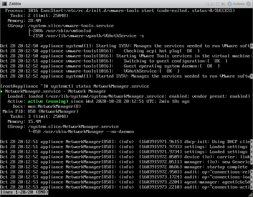Click the Zabbix window title text
The width and height of the screenshot is (253, 197).
[15, 4]
